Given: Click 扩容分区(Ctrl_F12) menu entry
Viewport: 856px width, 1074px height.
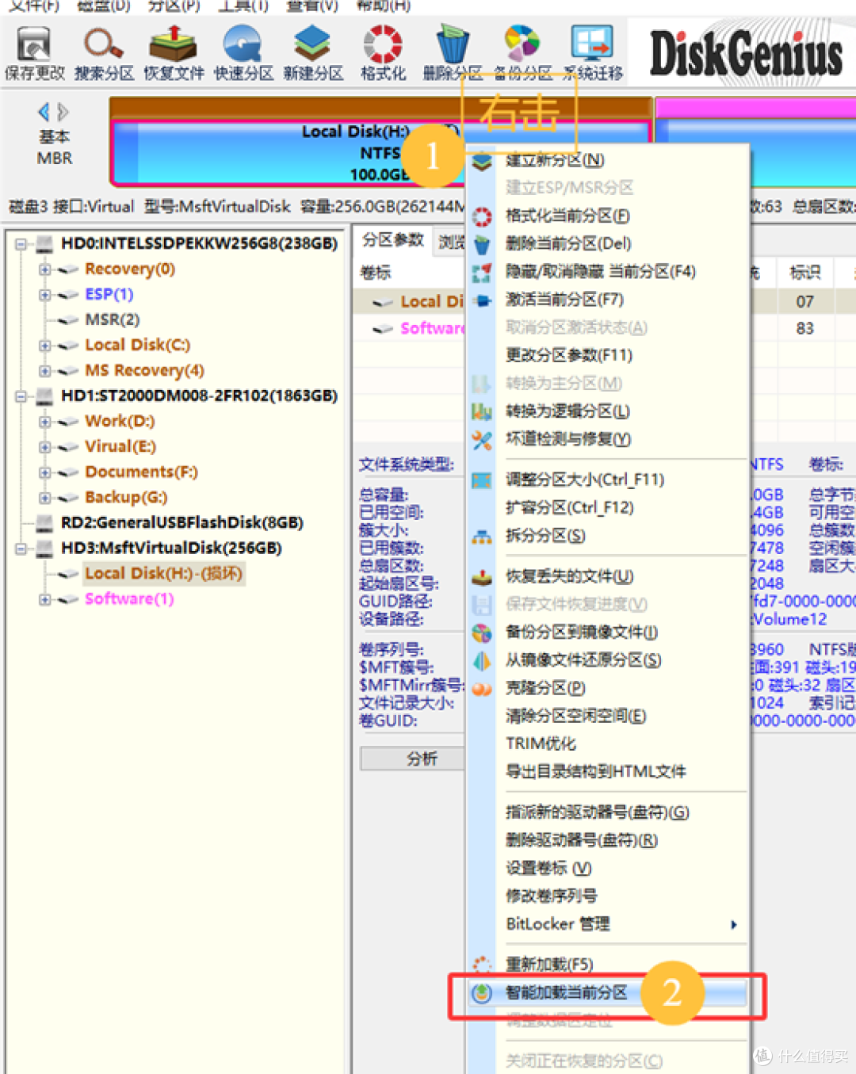Looking at the screenshot, I should pyautogui.click(x=608, y=507).
